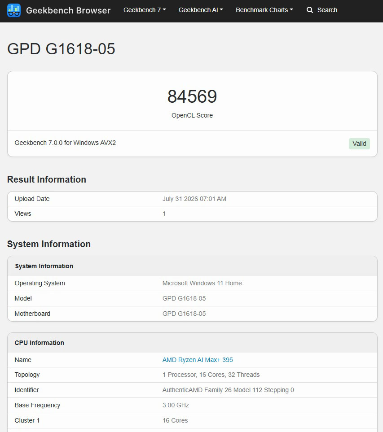
Task: Open the Benchmark Charts dropdown
Action: click(x=264, y=10)
